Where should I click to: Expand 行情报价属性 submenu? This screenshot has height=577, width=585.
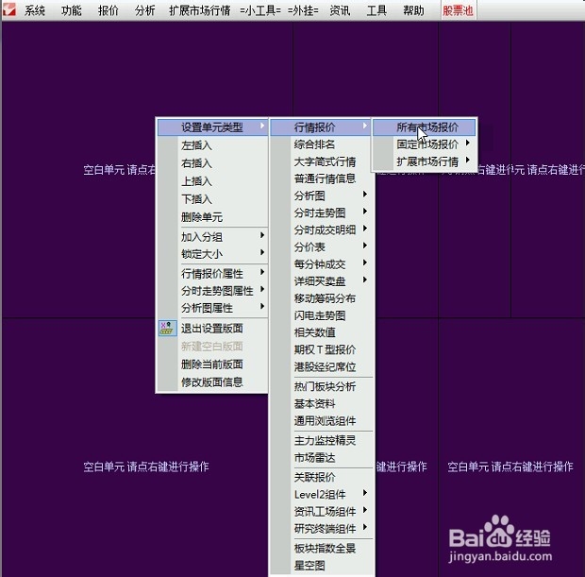[x=212, y=273]
